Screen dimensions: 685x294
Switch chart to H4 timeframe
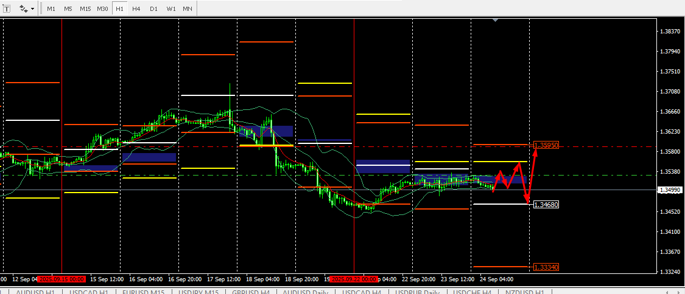pos(136,9)
